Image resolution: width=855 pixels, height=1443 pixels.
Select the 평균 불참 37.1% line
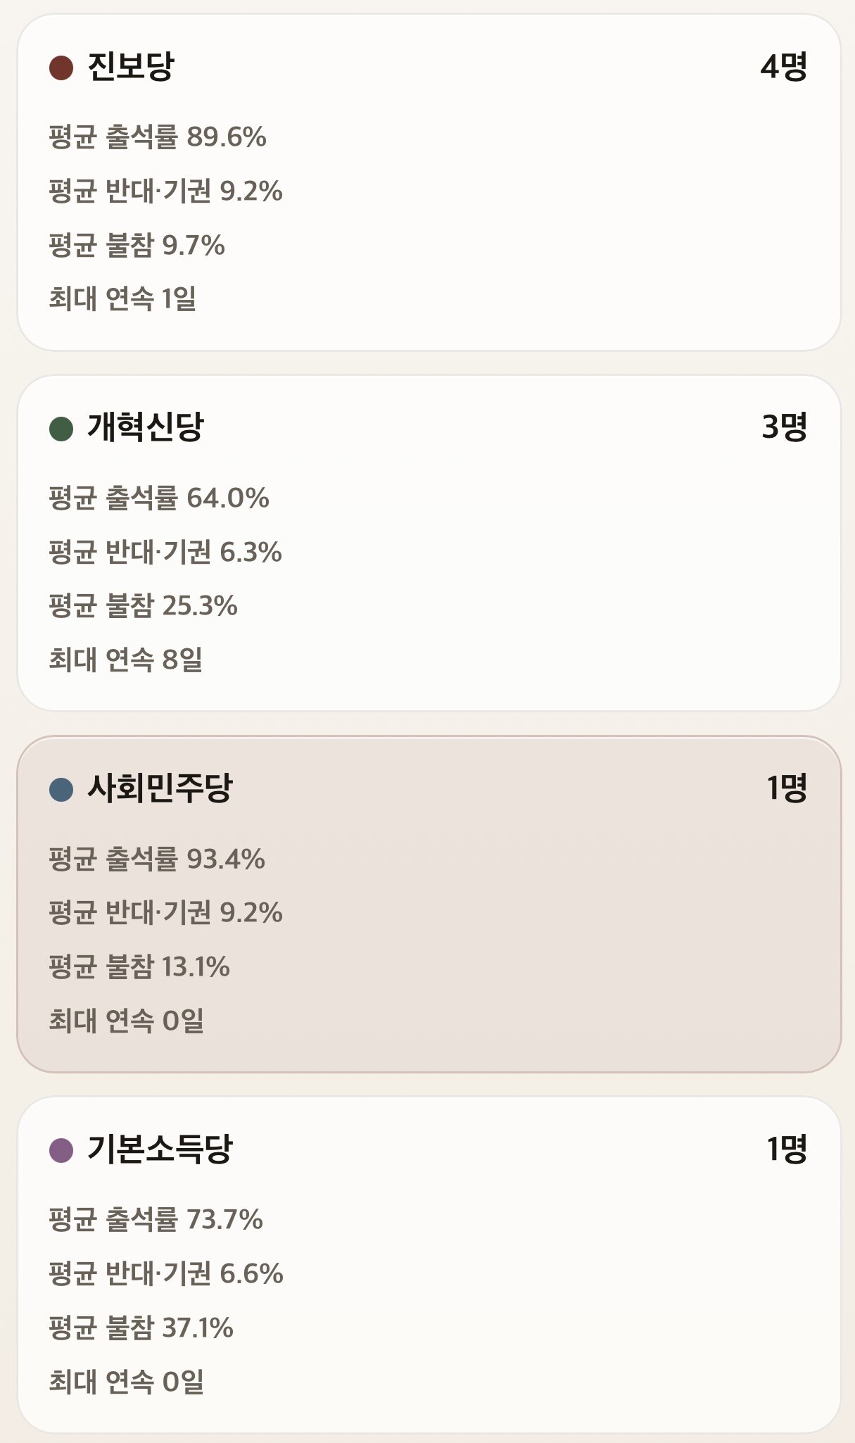tap(141, 1328)
